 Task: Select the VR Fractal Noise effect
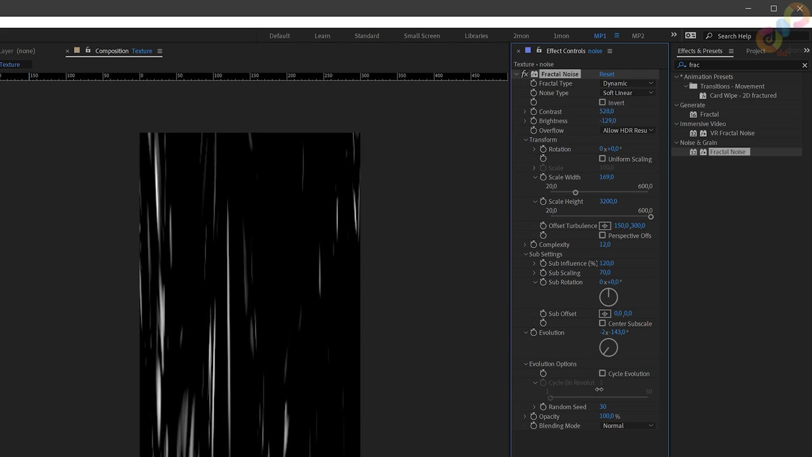coord(732,133)
